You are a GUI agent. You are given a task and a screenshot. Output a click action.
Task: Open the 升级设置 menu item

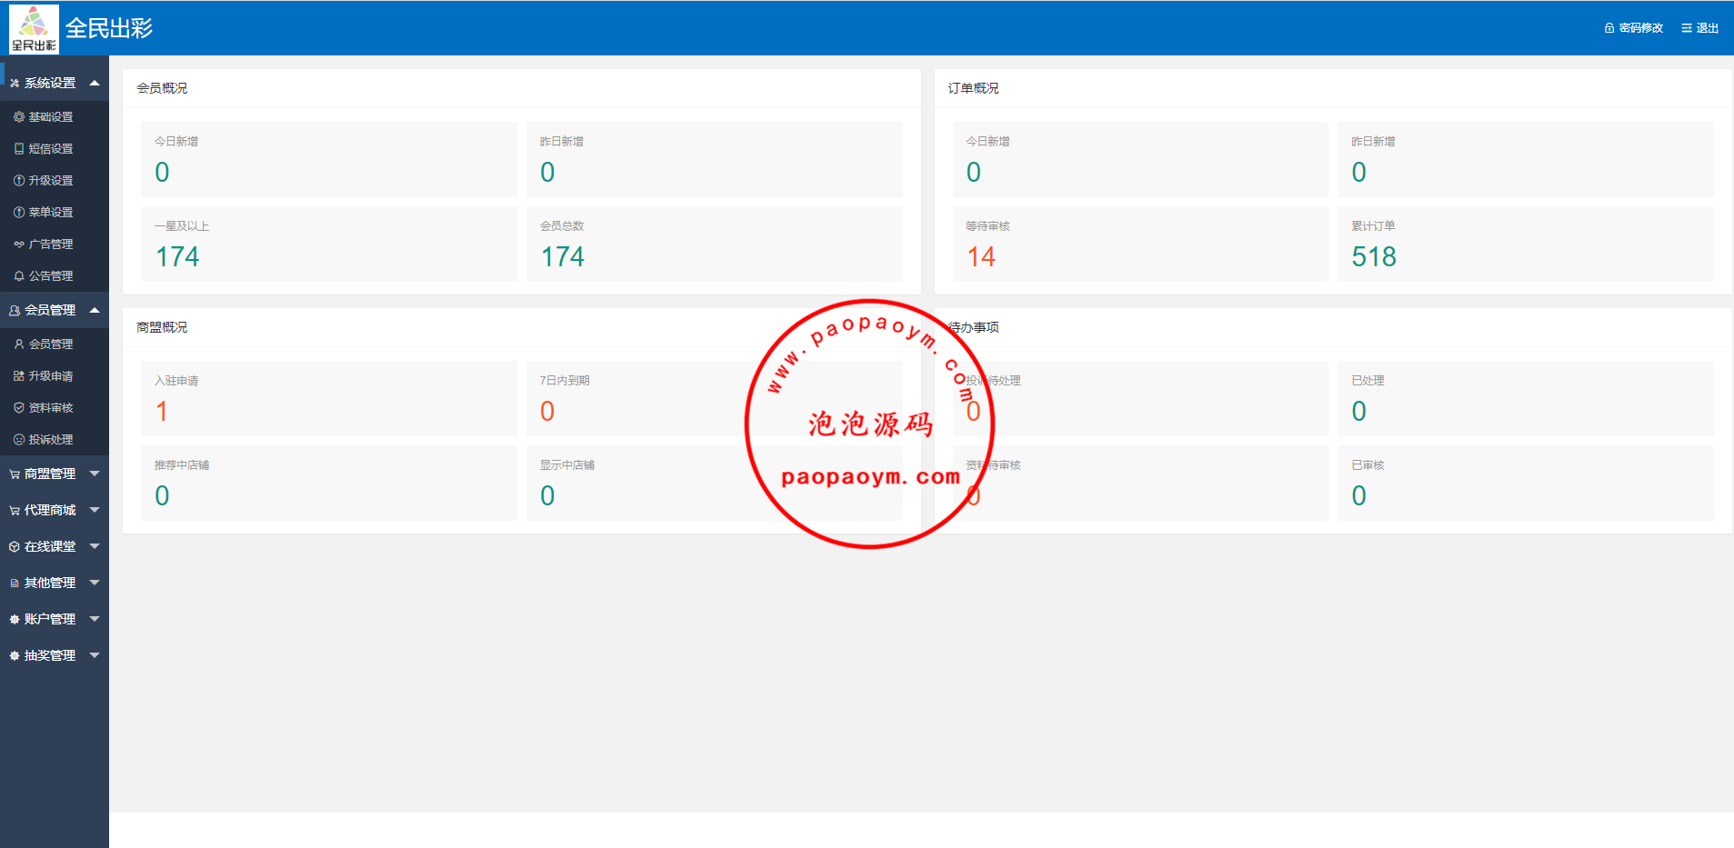(51, 181)
